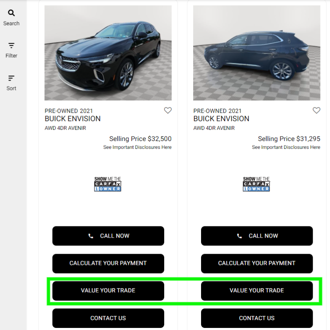Value your trade on the $32,500 Envision

pyautogui.click(x=108, y=291)
